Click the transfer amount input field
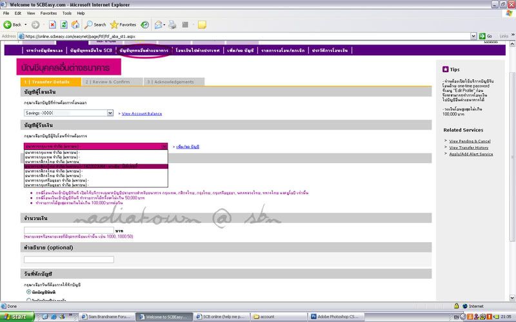Screen dimensions: 516x322 (69, 230)
